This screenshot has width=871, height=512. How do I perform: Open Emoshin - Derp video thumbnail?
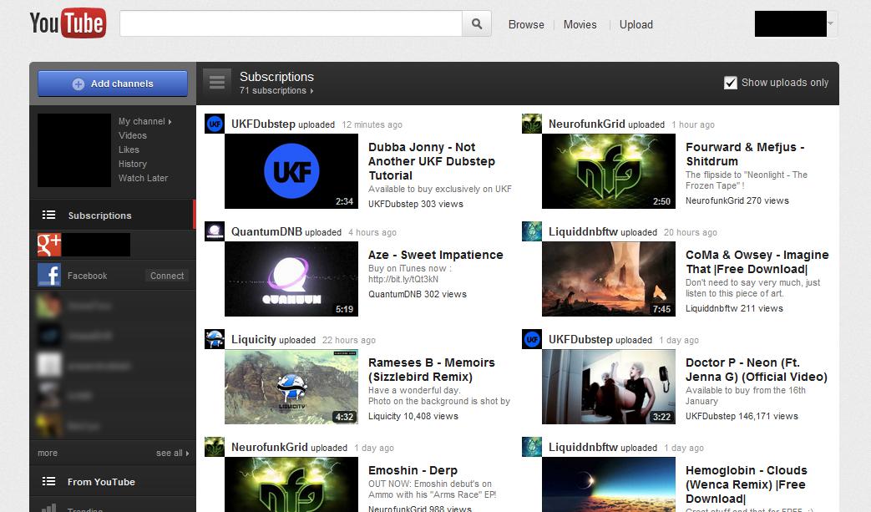click(x=291, y=484)
